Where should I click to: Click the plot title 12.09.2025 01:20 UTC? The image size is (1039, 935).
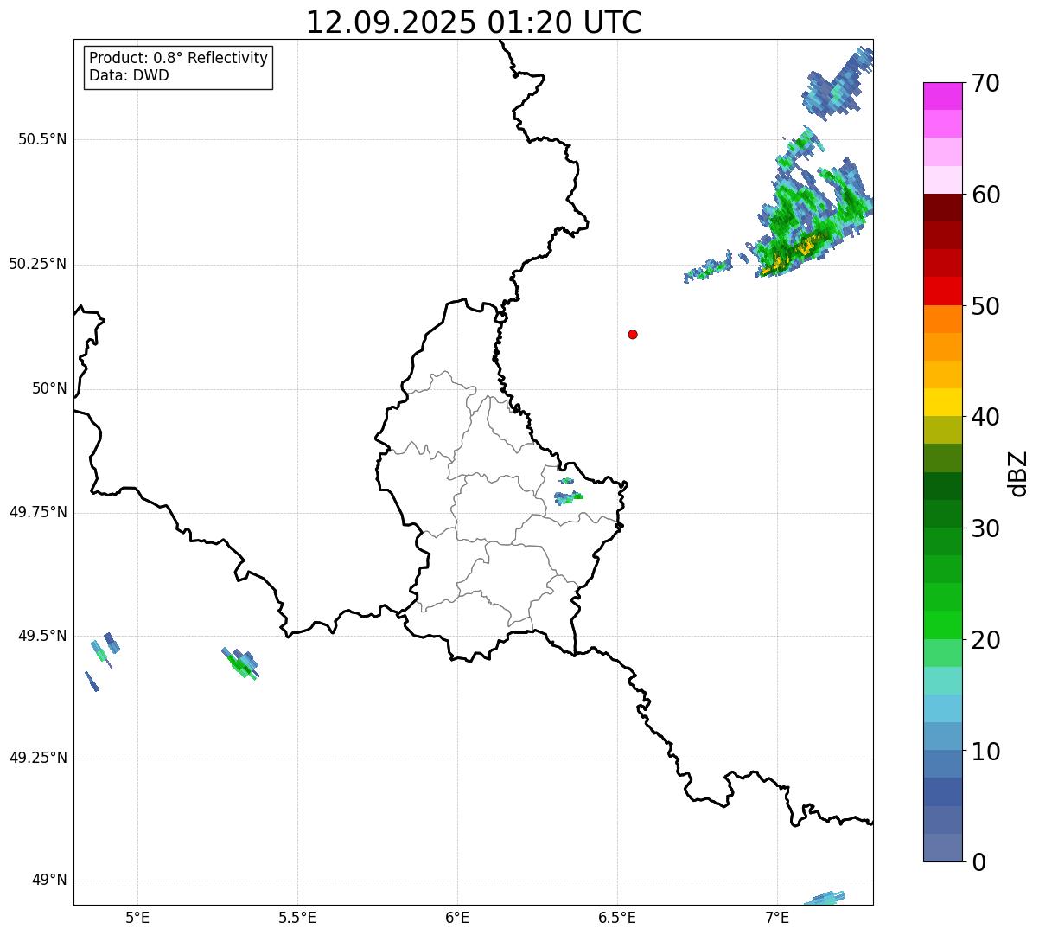474,22
